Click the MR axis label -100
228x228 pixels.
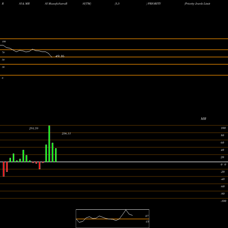tap(223, 201)
